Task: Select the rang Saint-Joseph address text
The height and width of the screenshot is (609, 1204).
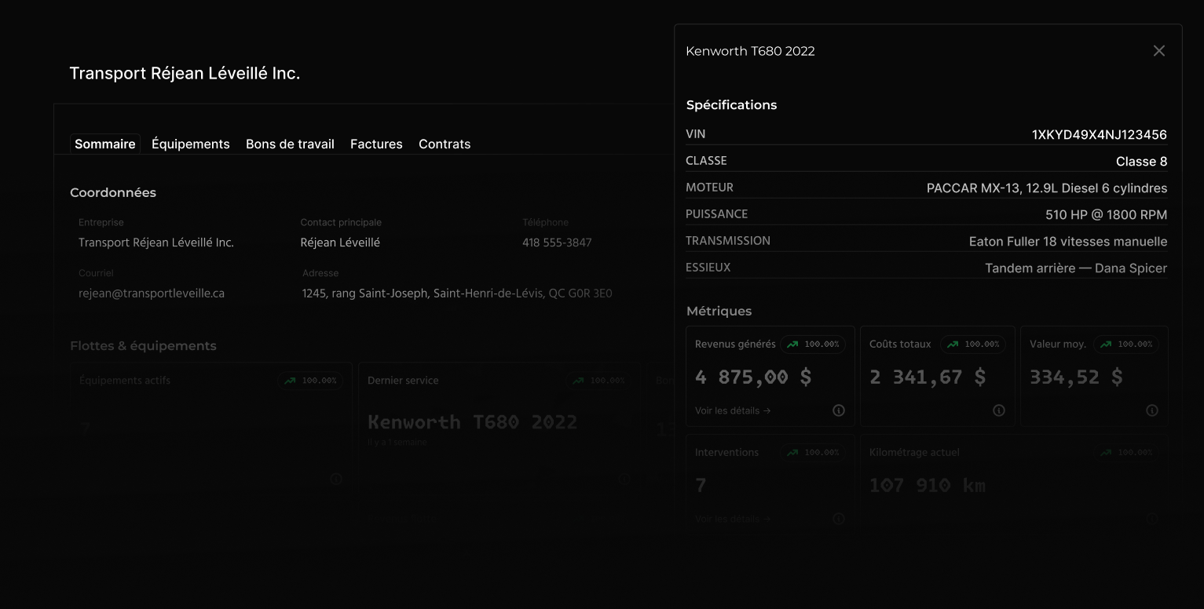Action: [457, 294]
